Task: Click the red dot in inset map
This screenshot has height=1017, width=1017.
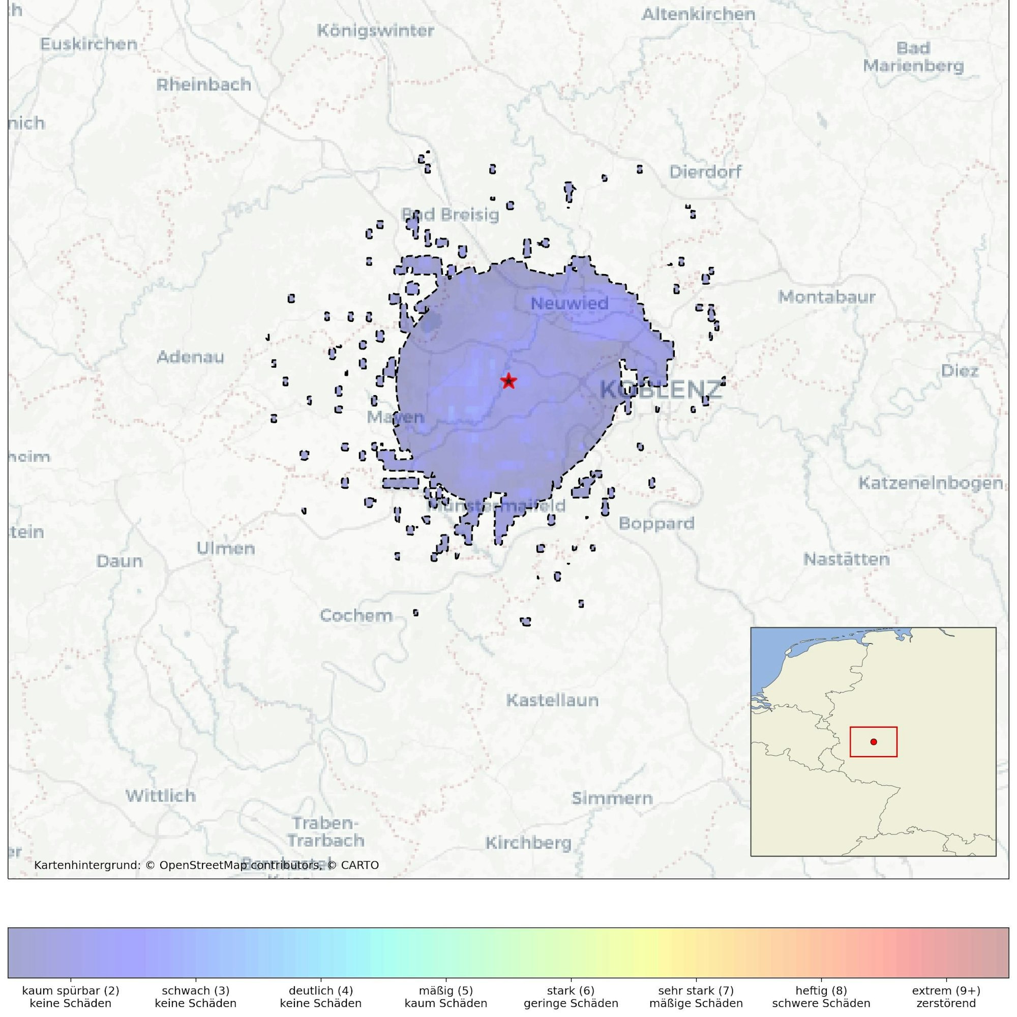Action: coord(873,742)
